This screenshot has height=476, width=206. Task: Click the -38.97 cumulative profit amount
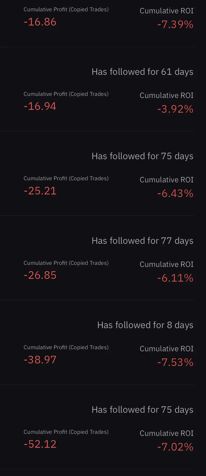click(x=40, y=360)
